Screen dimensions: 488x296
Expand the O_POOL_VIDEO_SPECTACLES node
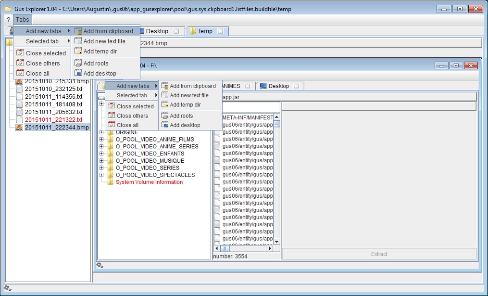pyautogui.click(x=101, y=175)
